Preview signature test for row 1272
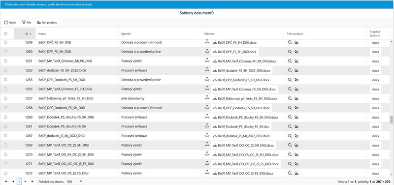The width and height of the screenshot is (394, 185). pyautogui.click(x=290, y=174)
